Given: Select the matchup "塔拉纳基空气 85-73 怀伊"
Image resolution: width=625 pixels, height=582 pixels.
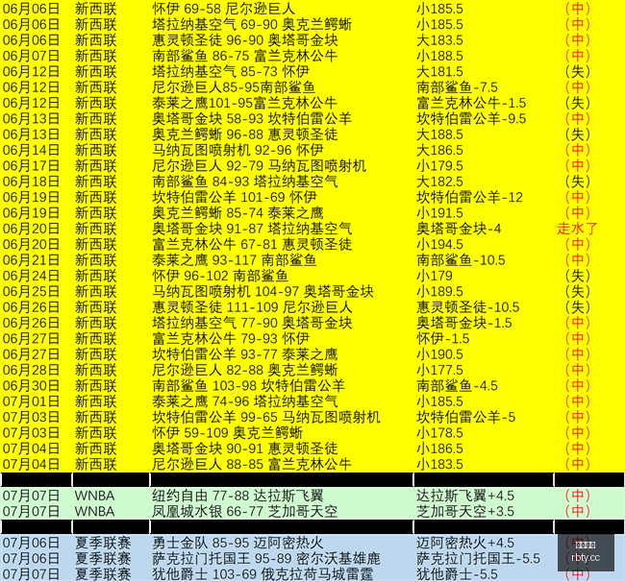Looking at the screenshot, I should (x=231, y=71).
